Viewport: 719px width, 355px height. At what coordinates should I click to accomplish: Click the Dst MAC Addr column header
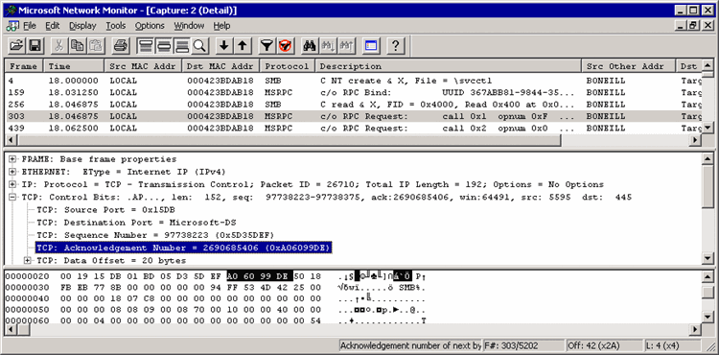point(220,66)
